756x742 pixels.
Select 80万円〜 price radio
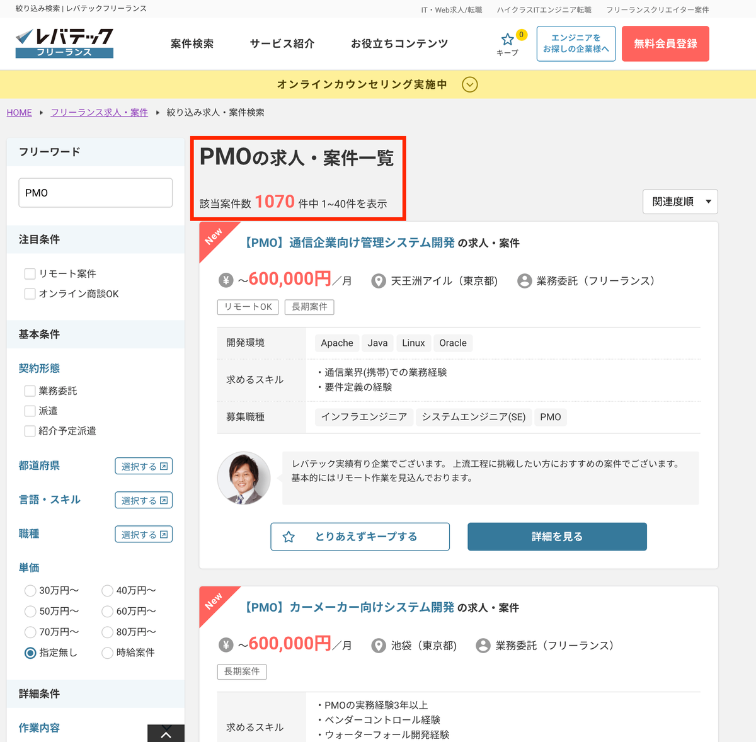coord(107,632)
